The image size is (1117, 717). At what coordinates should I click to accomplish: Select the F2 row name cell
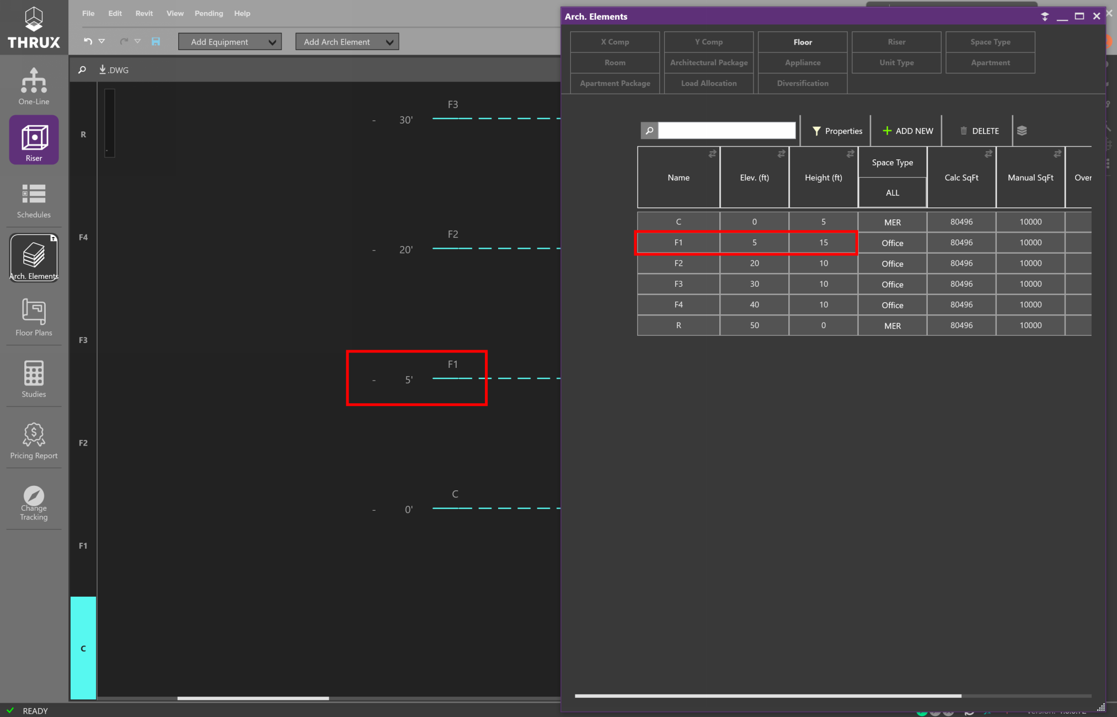point(678,264)
